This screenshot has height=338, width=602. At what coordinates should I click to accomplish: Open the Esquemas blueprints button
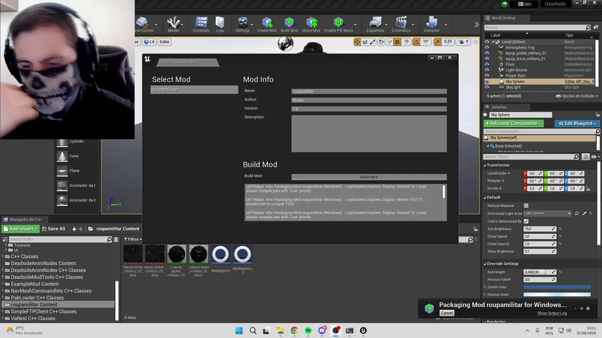click(x=375, y=25)
